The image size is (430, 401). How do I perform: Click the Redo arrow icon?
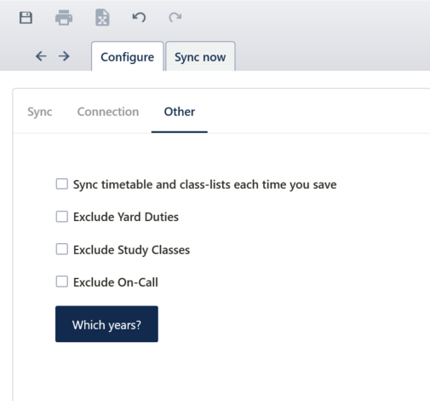[175, 17]
